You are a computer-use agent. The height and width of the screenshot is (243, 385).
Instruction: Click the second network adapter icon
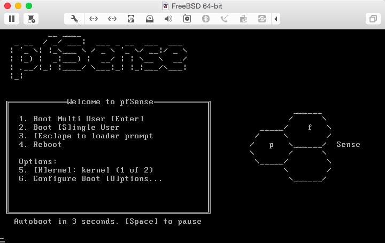click(x=112, y=19)
